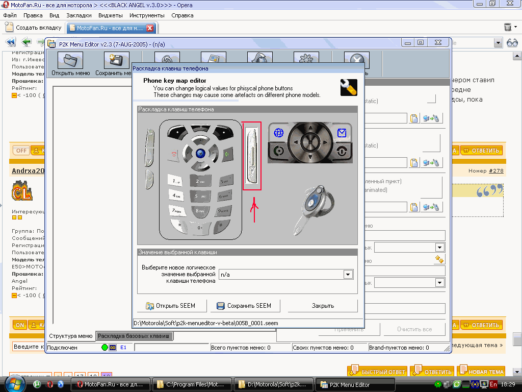Select the red end-call key on keypad

(173, 155)
